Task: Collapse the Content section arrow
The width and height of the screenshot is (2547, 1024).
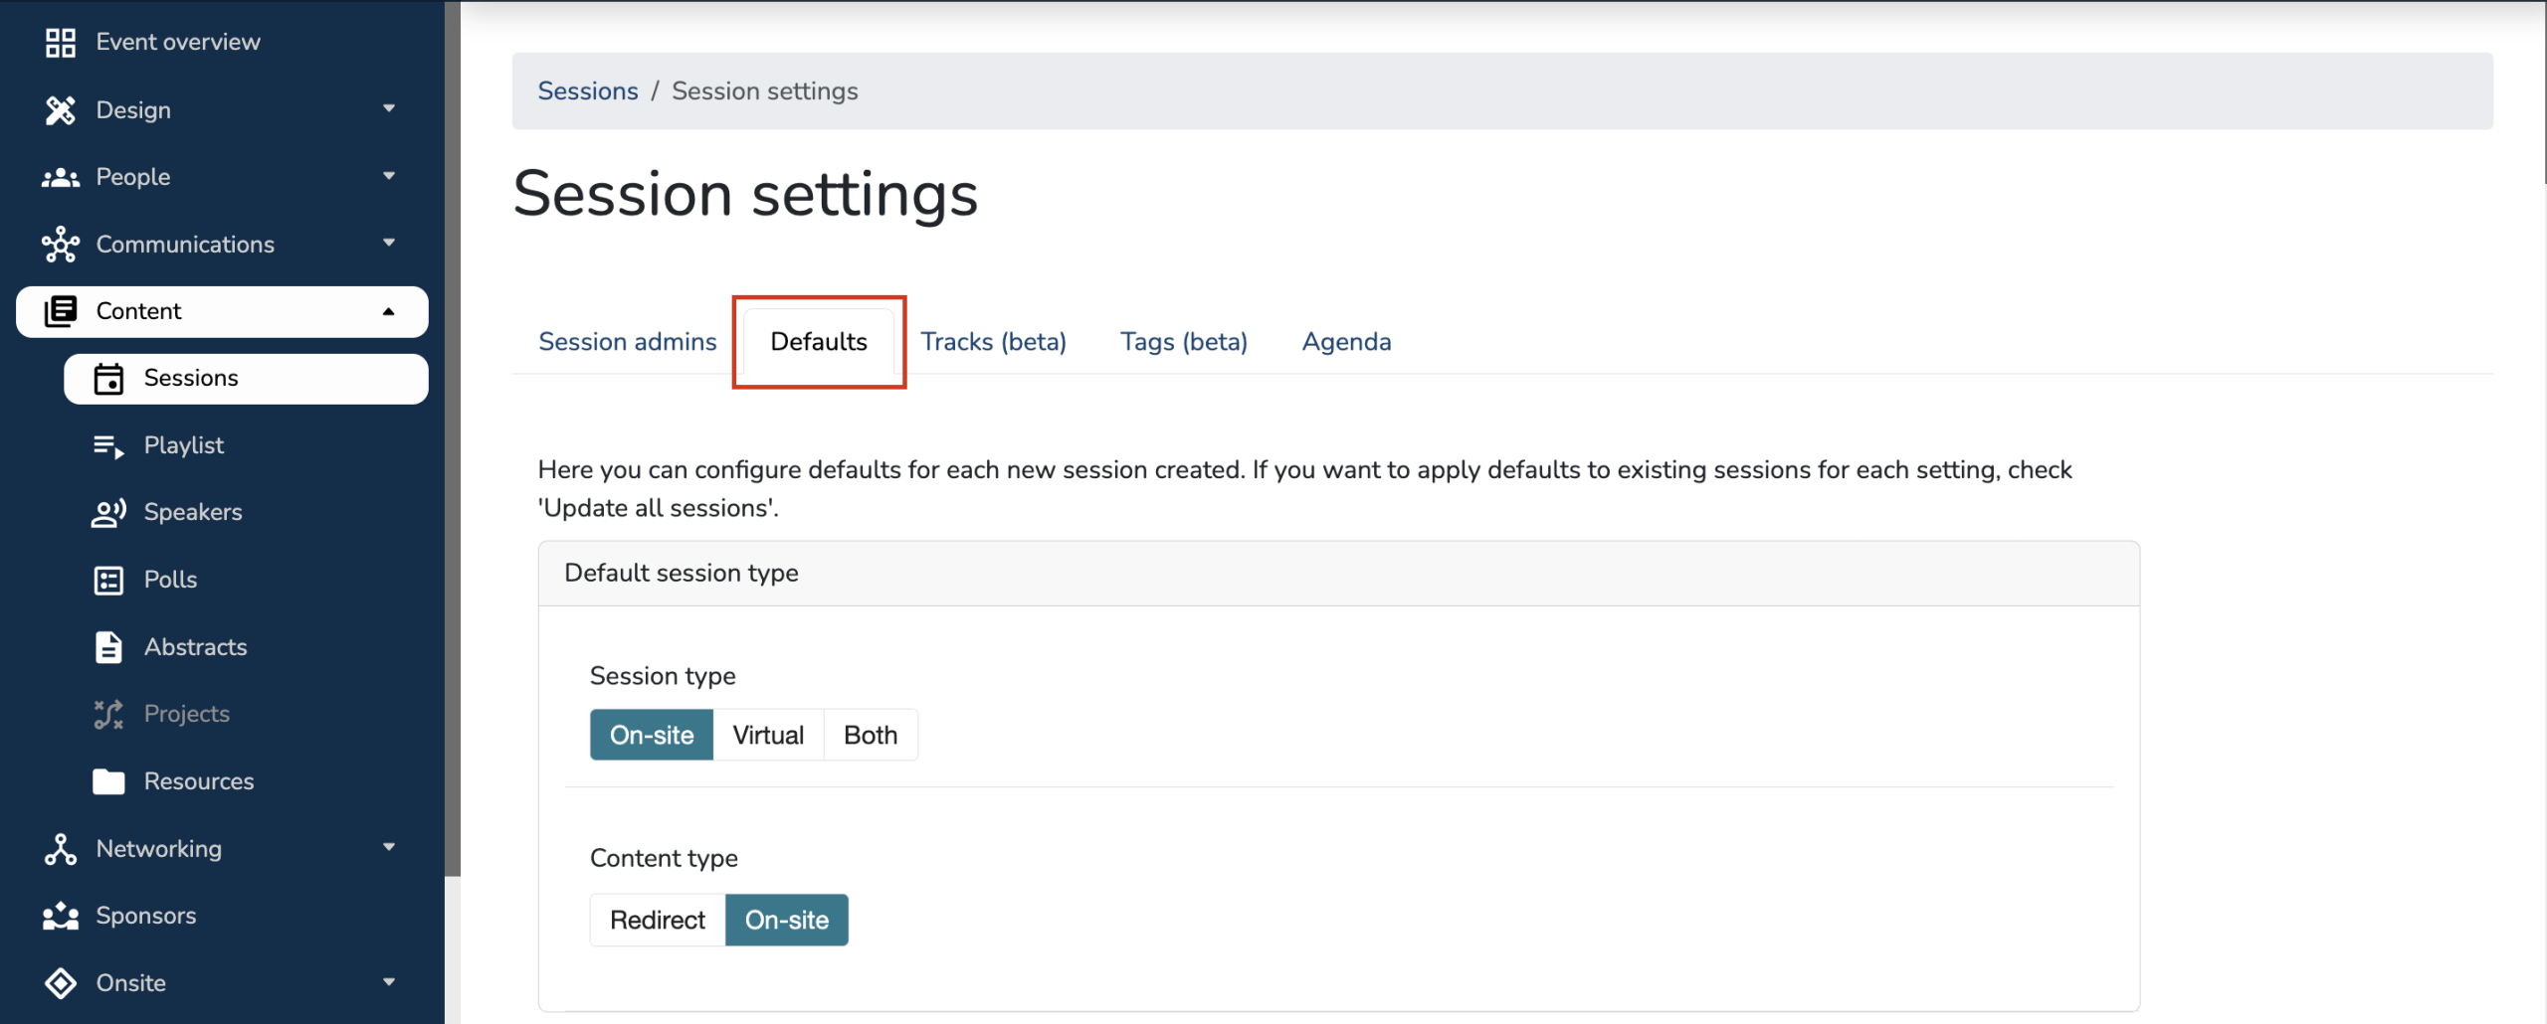Action: pos(389,312)
